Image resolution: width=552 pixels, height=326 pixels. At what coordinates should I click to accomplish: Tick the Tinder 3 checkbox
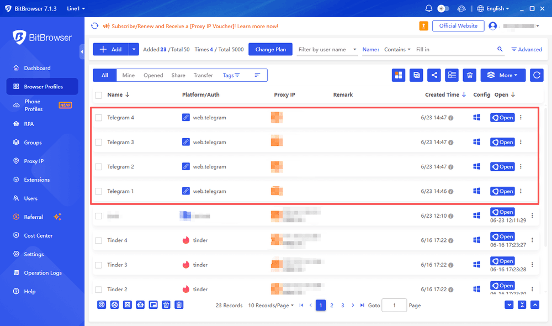coord(99,265)
